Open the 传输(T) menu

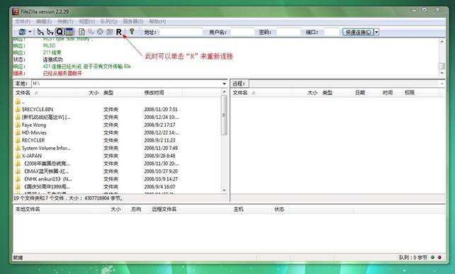coord(65,21)
